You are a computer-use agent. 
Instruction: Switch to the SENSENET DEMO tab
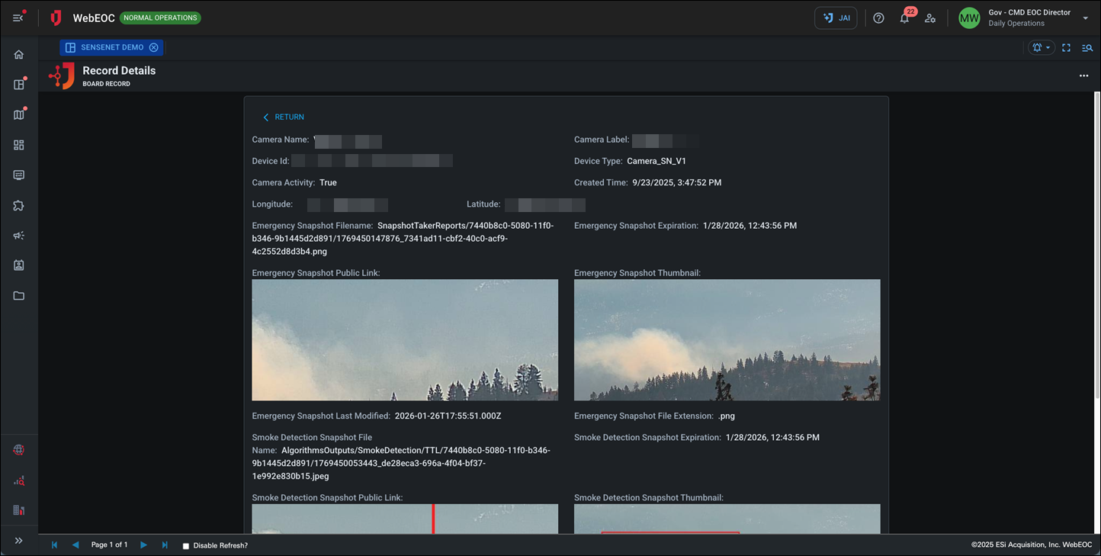coord(107,47)
